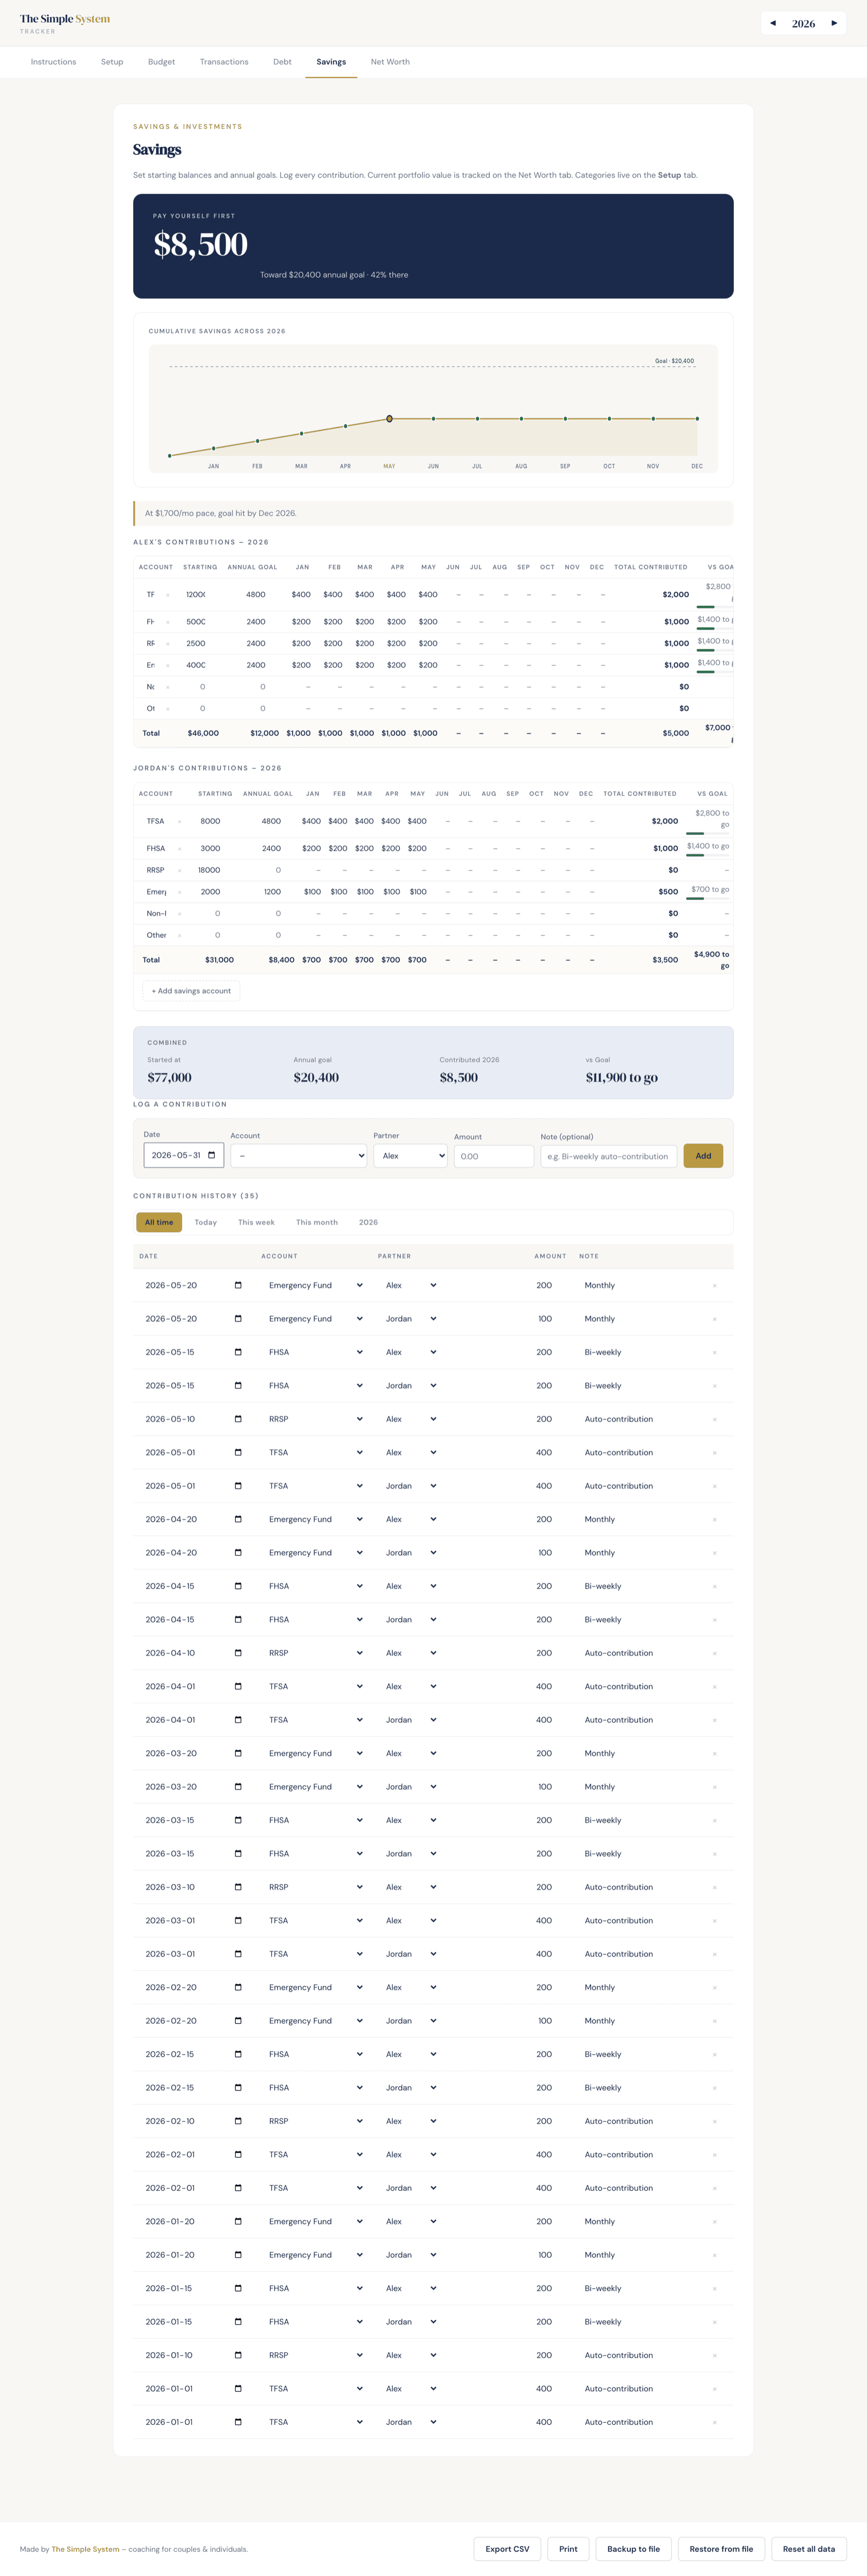The height and width of the screenshot is (2576, 867).
Task: Open calendar on 2026-02-20 Emergency Fund Jordan row
Action: (x=238, y=2021)
